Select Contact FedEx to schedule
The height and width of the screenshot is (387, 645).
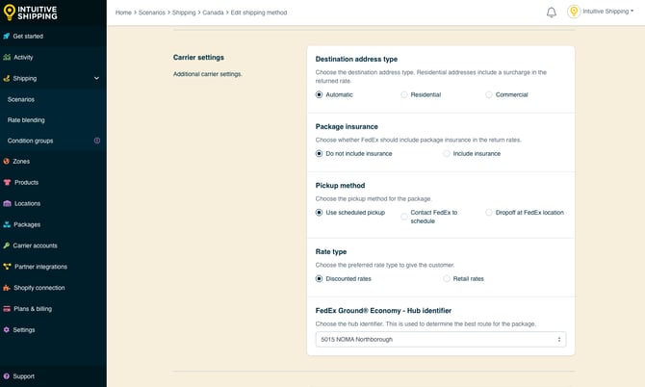(404, 217)
